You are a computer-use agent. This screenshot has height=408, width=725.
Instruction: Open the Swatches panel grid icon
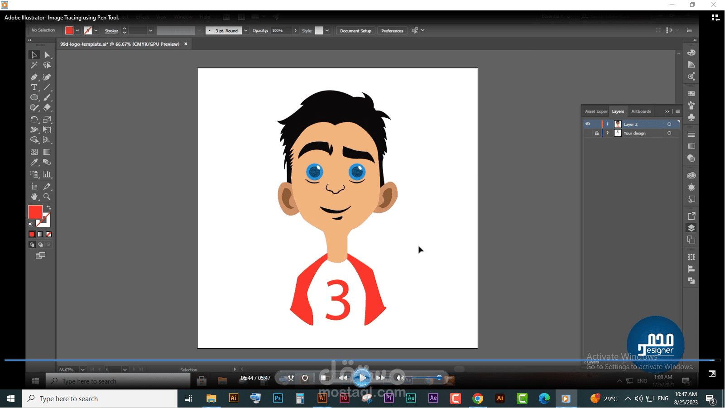pyautogui.click(x=691, y=94)
